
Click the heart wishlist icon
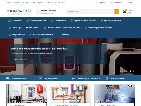point(97,3)
